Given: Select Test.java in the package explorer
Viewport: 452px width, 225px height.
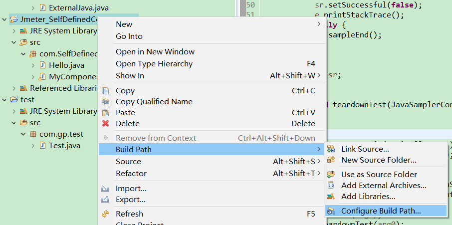Looking at the screenshot, I should click(64, 146).
